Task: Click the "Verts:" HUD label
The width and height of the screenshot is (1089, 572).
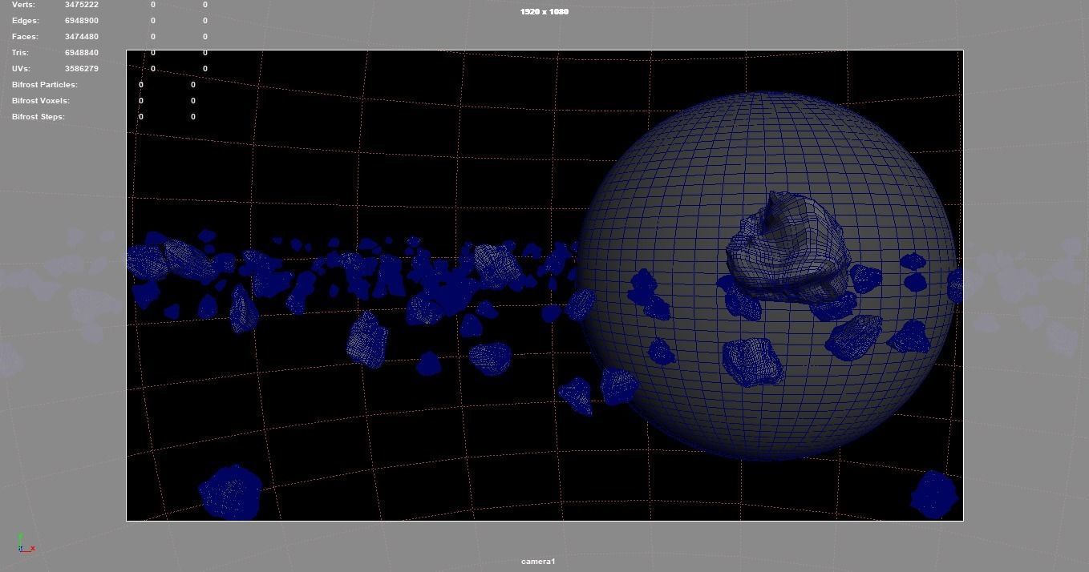Action: tap(23, 5)
